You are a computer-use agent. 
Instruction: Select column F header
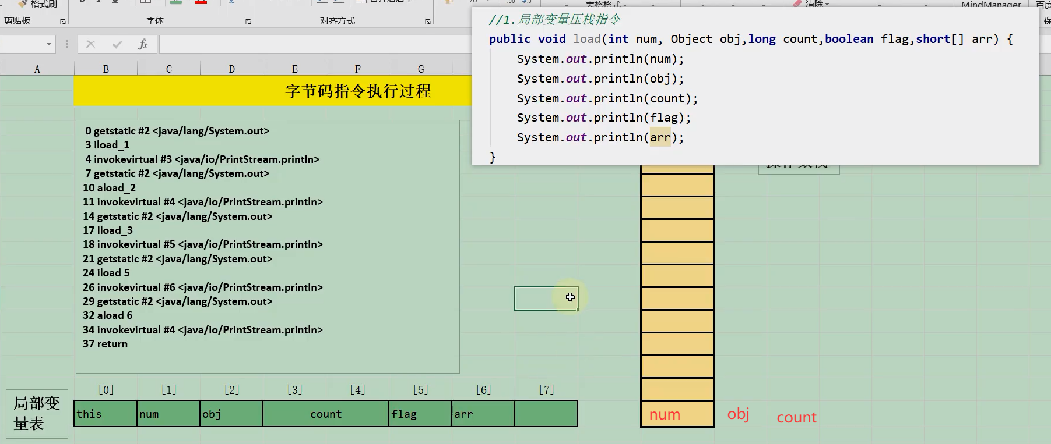358,69
